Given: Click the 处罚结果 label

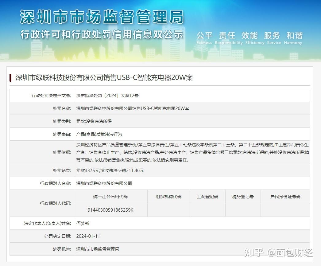Looking at the screenshot, I should point(62,170).
